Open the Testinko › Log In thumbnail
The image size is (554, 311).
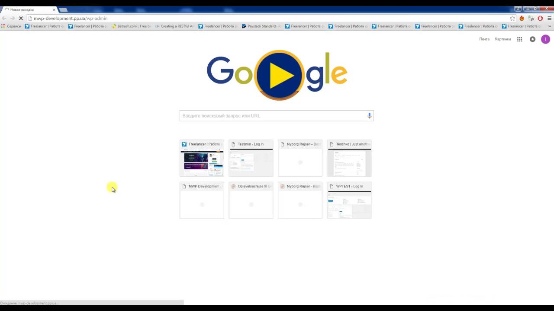251,158
